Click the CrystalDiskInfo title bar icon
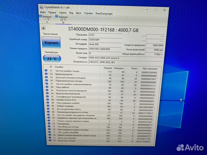The height and width of the screenshot is (155, 207). pyautogui.click(x=41, y=7)
